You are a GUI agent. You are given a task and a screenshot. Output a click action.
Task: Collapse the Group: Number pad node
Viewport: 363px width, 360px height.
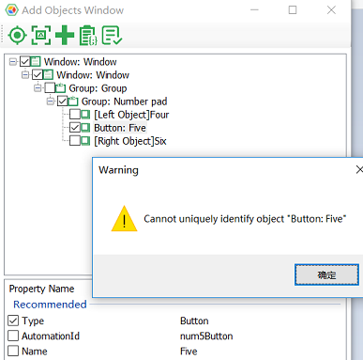(x=51, y=102)
